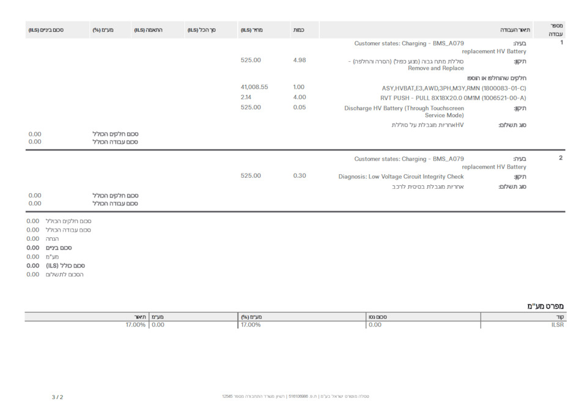Image resolution: width=587 pixels, height=415 pixels.
Task: Click the 'מפרט מע"מ' section heading
Action: coord(545,306)
